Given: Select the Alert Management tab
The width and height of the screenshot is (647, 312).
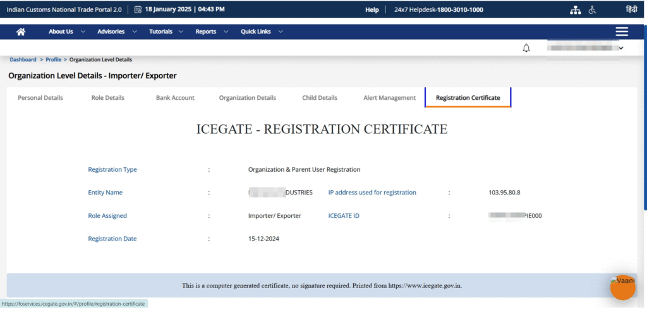Looking at the screenshot, I should (x=389, y=98).
